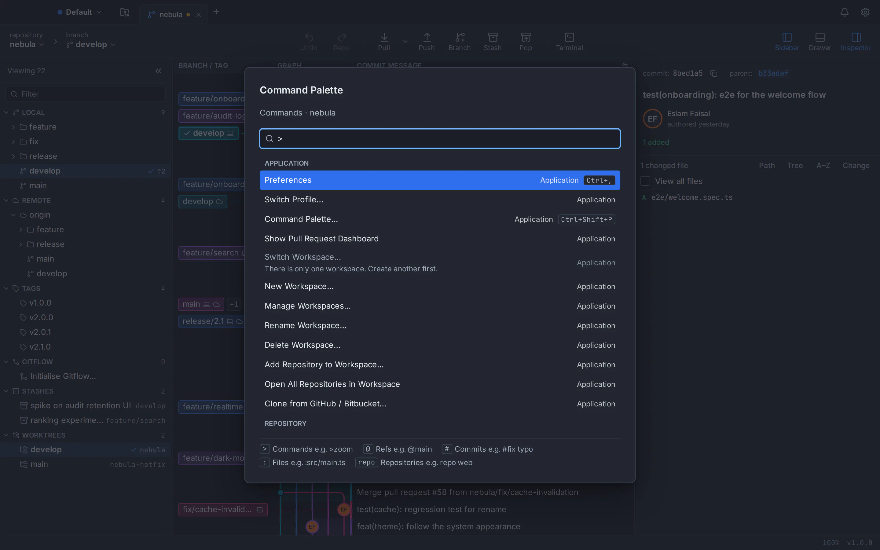Toggle the Sidebar panel
This screenshot has width=880, height=550.
pyautogui.click(x=787, y=42)
